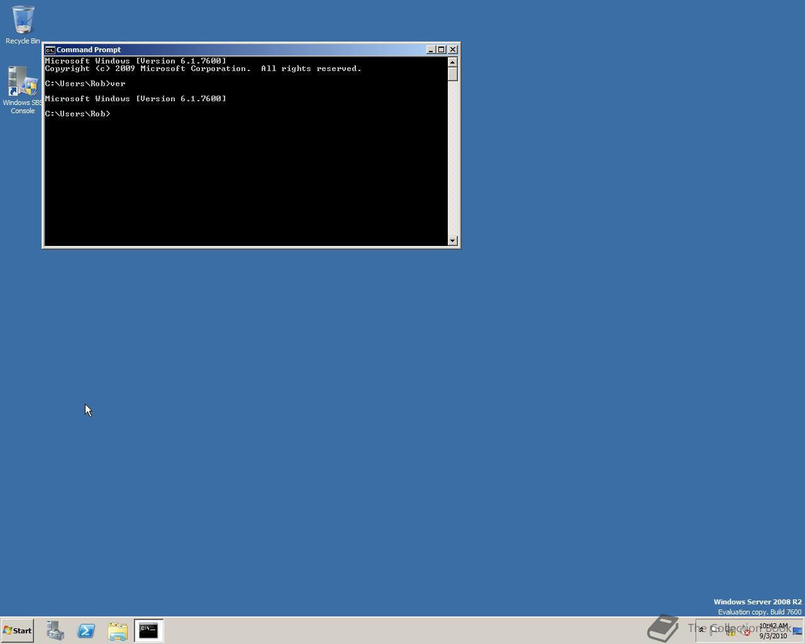805x644 pixels.
Task: Click the 'C:\Users\Rob>ver' command line
Action: tap(86, 84)
